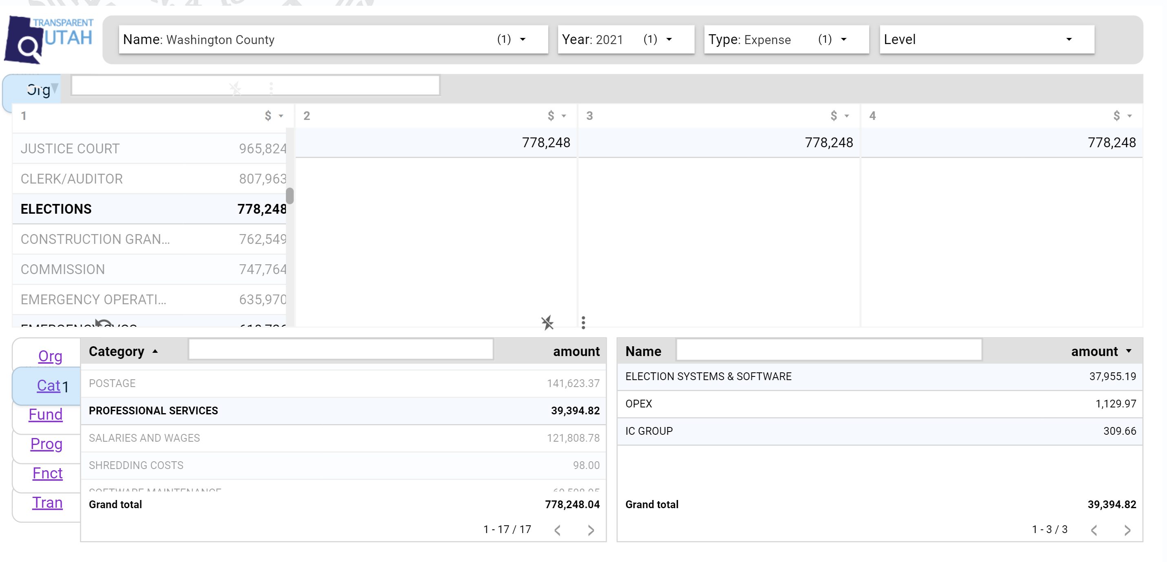This screenshot has width=1167, height=562.
Task: Expand the Type: Expense dropdown
Action: coord(786,40)
